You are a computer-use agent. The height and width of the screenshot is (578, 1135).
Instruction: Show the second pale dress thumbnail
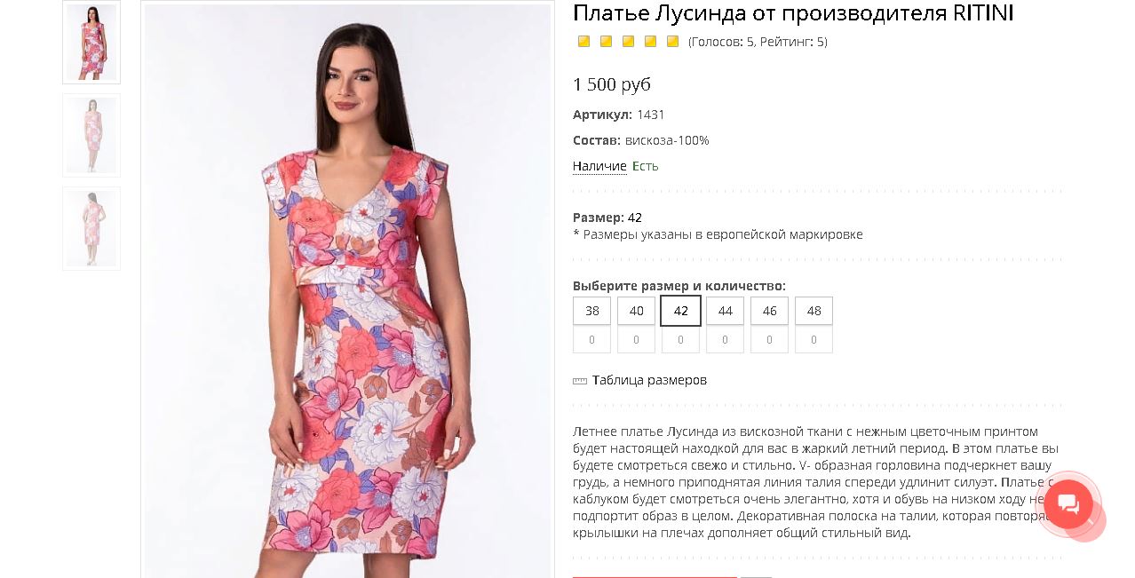(x=91, y=135)
